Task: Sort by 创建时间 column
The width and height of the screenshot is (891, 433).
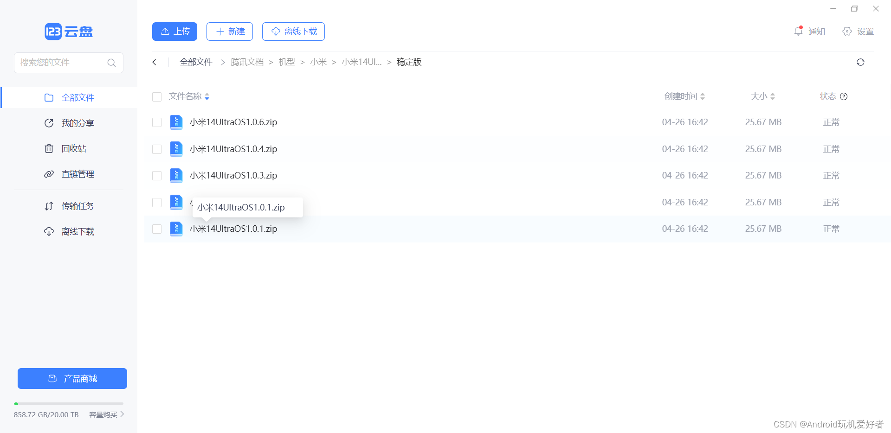Action: click(684, 96)
